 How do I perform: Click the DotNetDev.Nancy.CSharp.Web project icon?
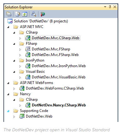click(x=28, y=105)
